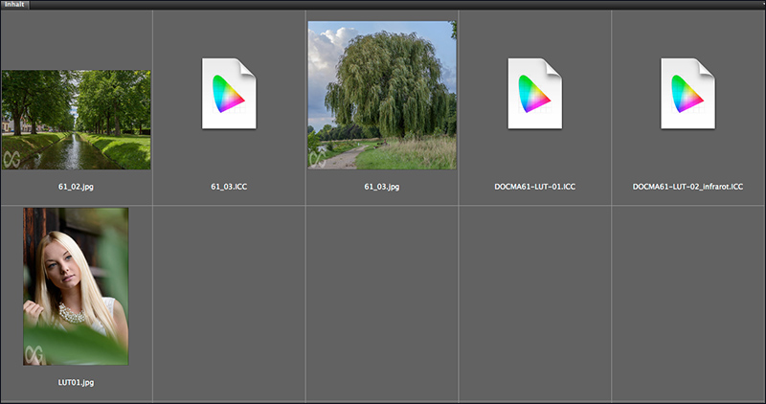
Task: Click the file name DOCMA61-LUT-02_infrarot.ICC
Action: 687,187
